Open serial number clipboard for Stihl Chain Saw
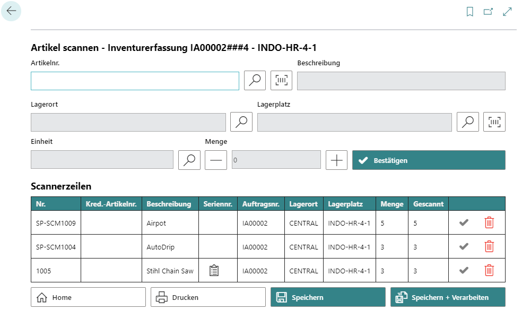This screenshot has height=310, width=522. (214, 270)
